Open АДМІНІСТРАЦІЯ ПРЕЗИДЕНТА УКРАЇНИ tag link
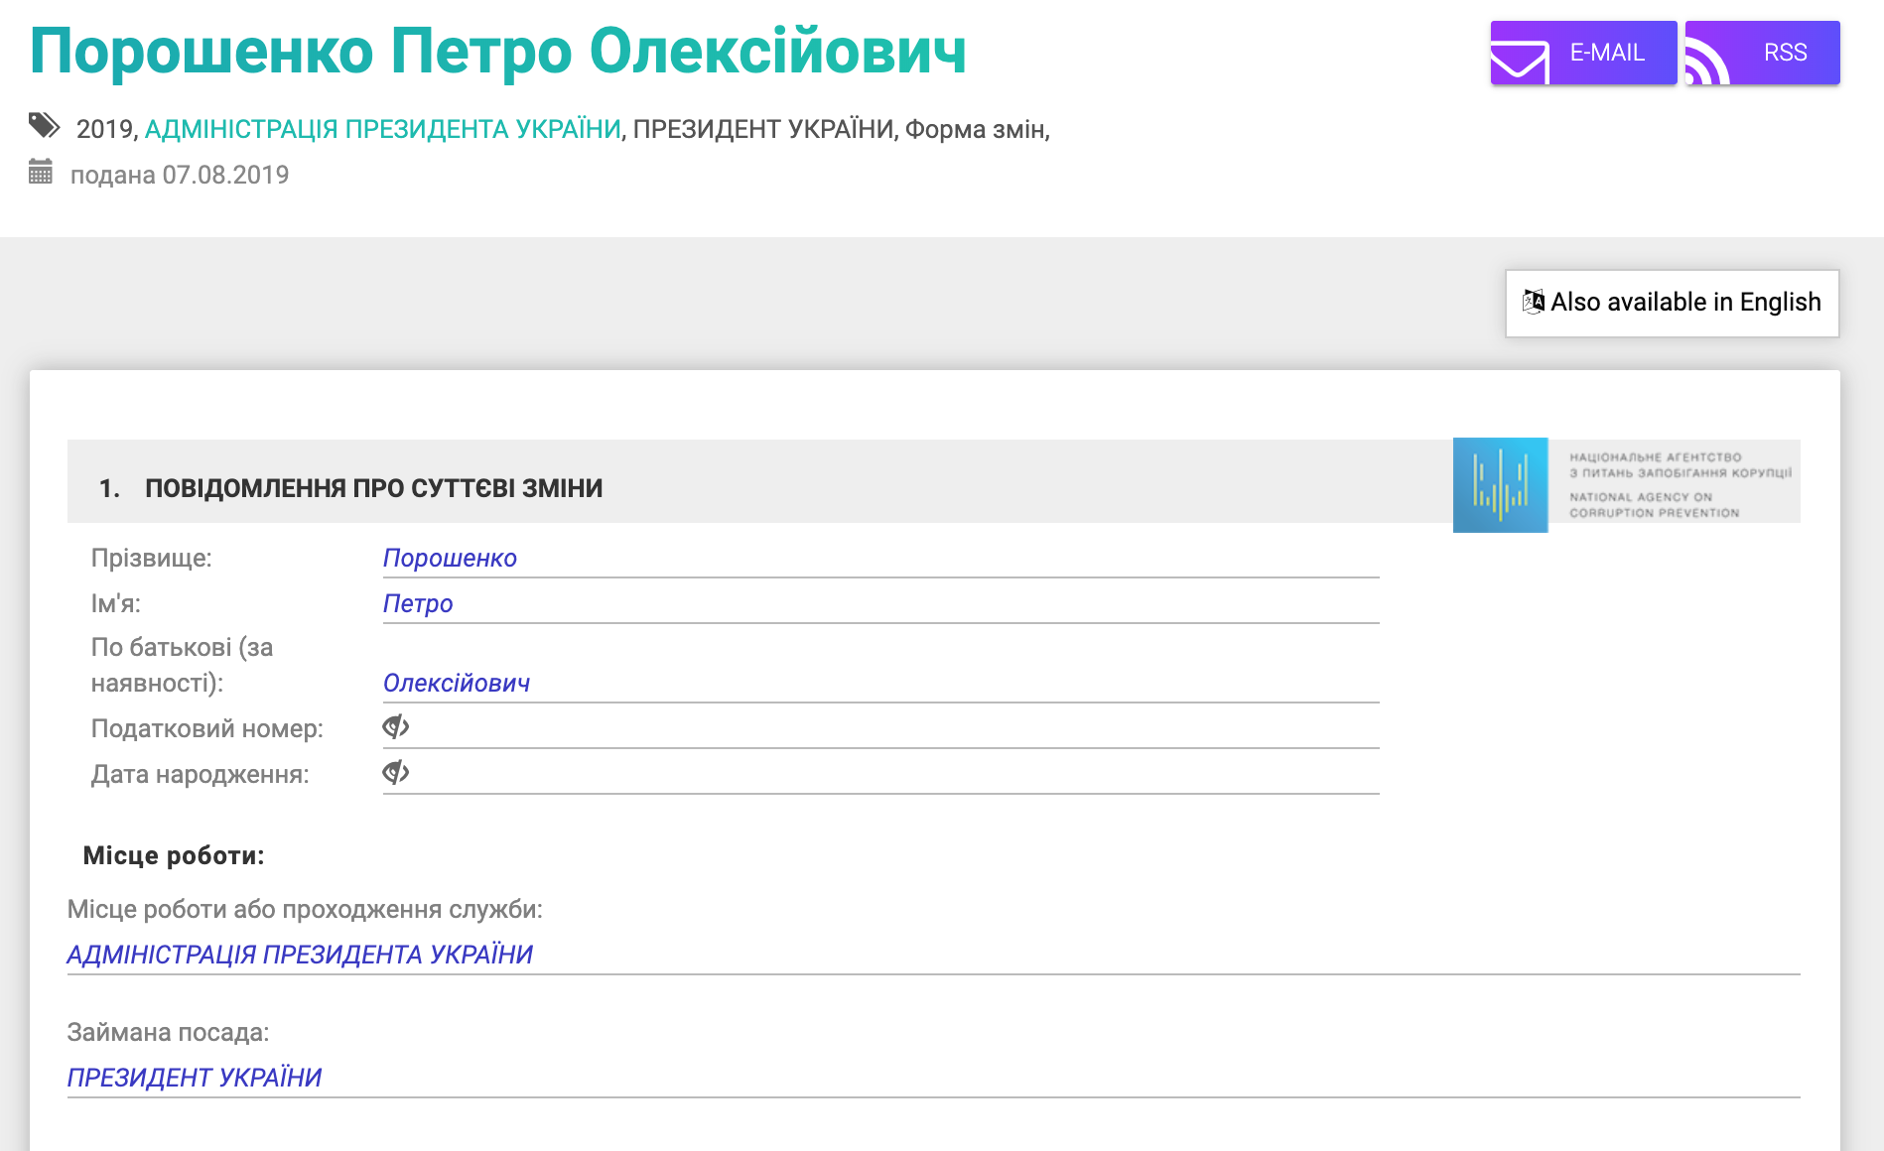Viewport: 1884px width, 1151px height. tap(382, 129)
